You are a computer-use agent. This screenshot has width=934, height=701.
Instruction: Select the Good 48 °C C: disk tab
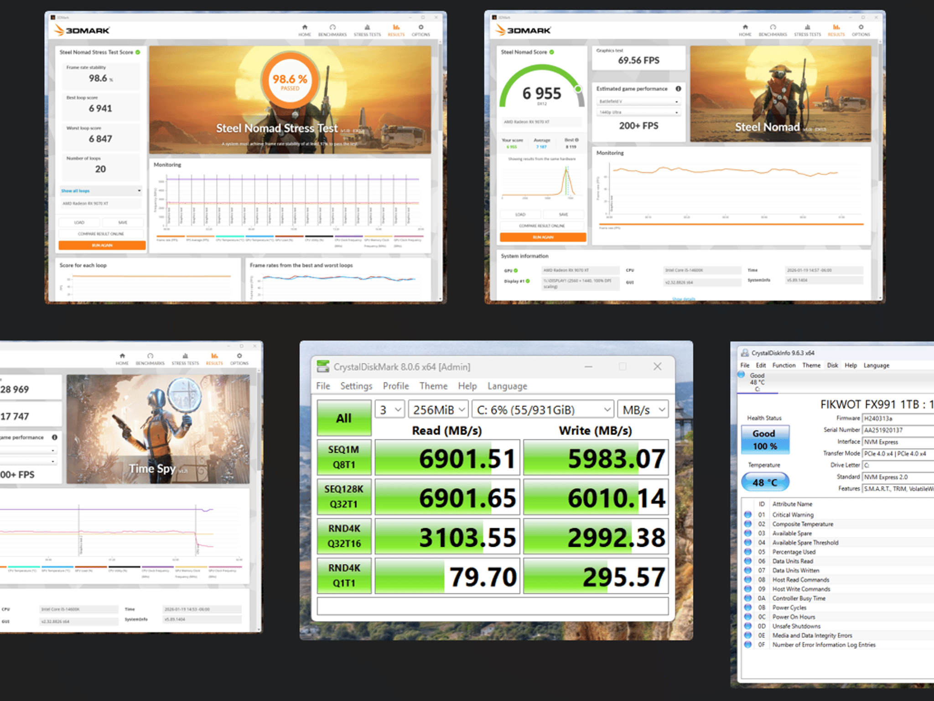(758, 382)
